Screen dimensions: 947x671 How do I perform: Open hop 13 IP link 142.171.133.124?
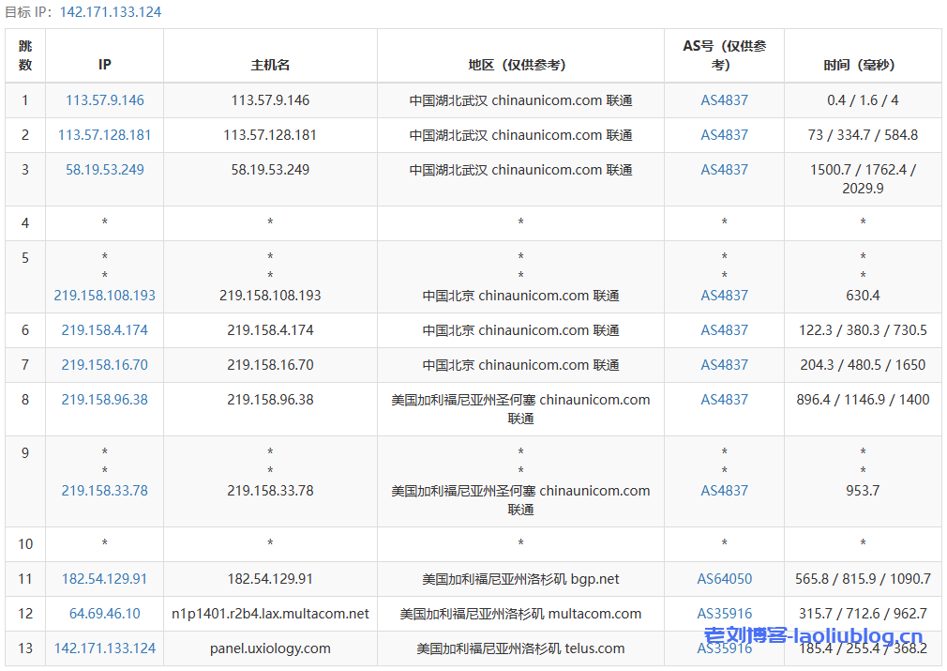pos(104,648)
